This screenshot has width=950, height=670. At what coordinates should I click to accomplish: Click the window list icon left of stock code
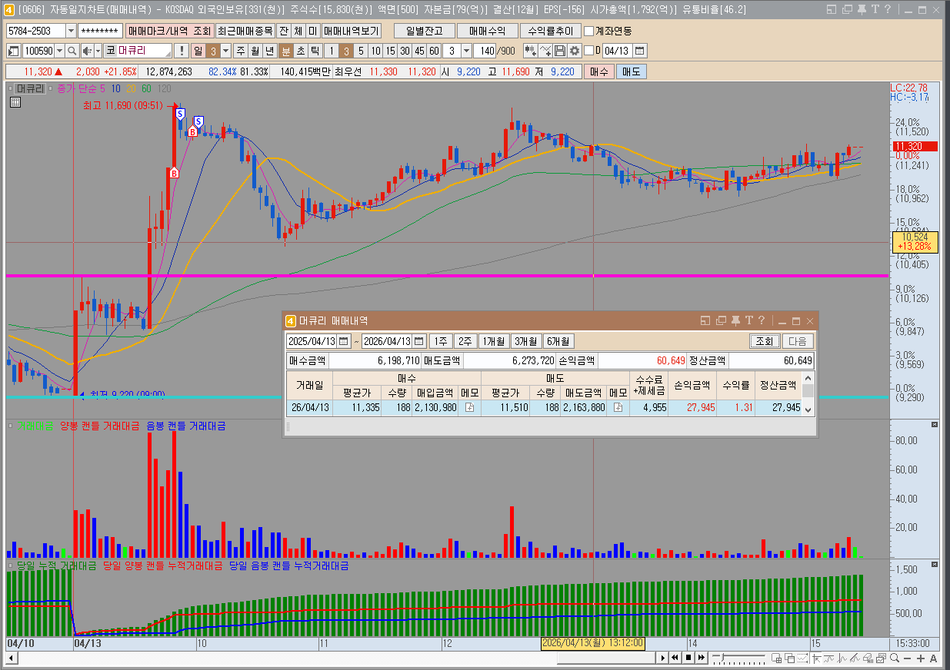(14, 51)
